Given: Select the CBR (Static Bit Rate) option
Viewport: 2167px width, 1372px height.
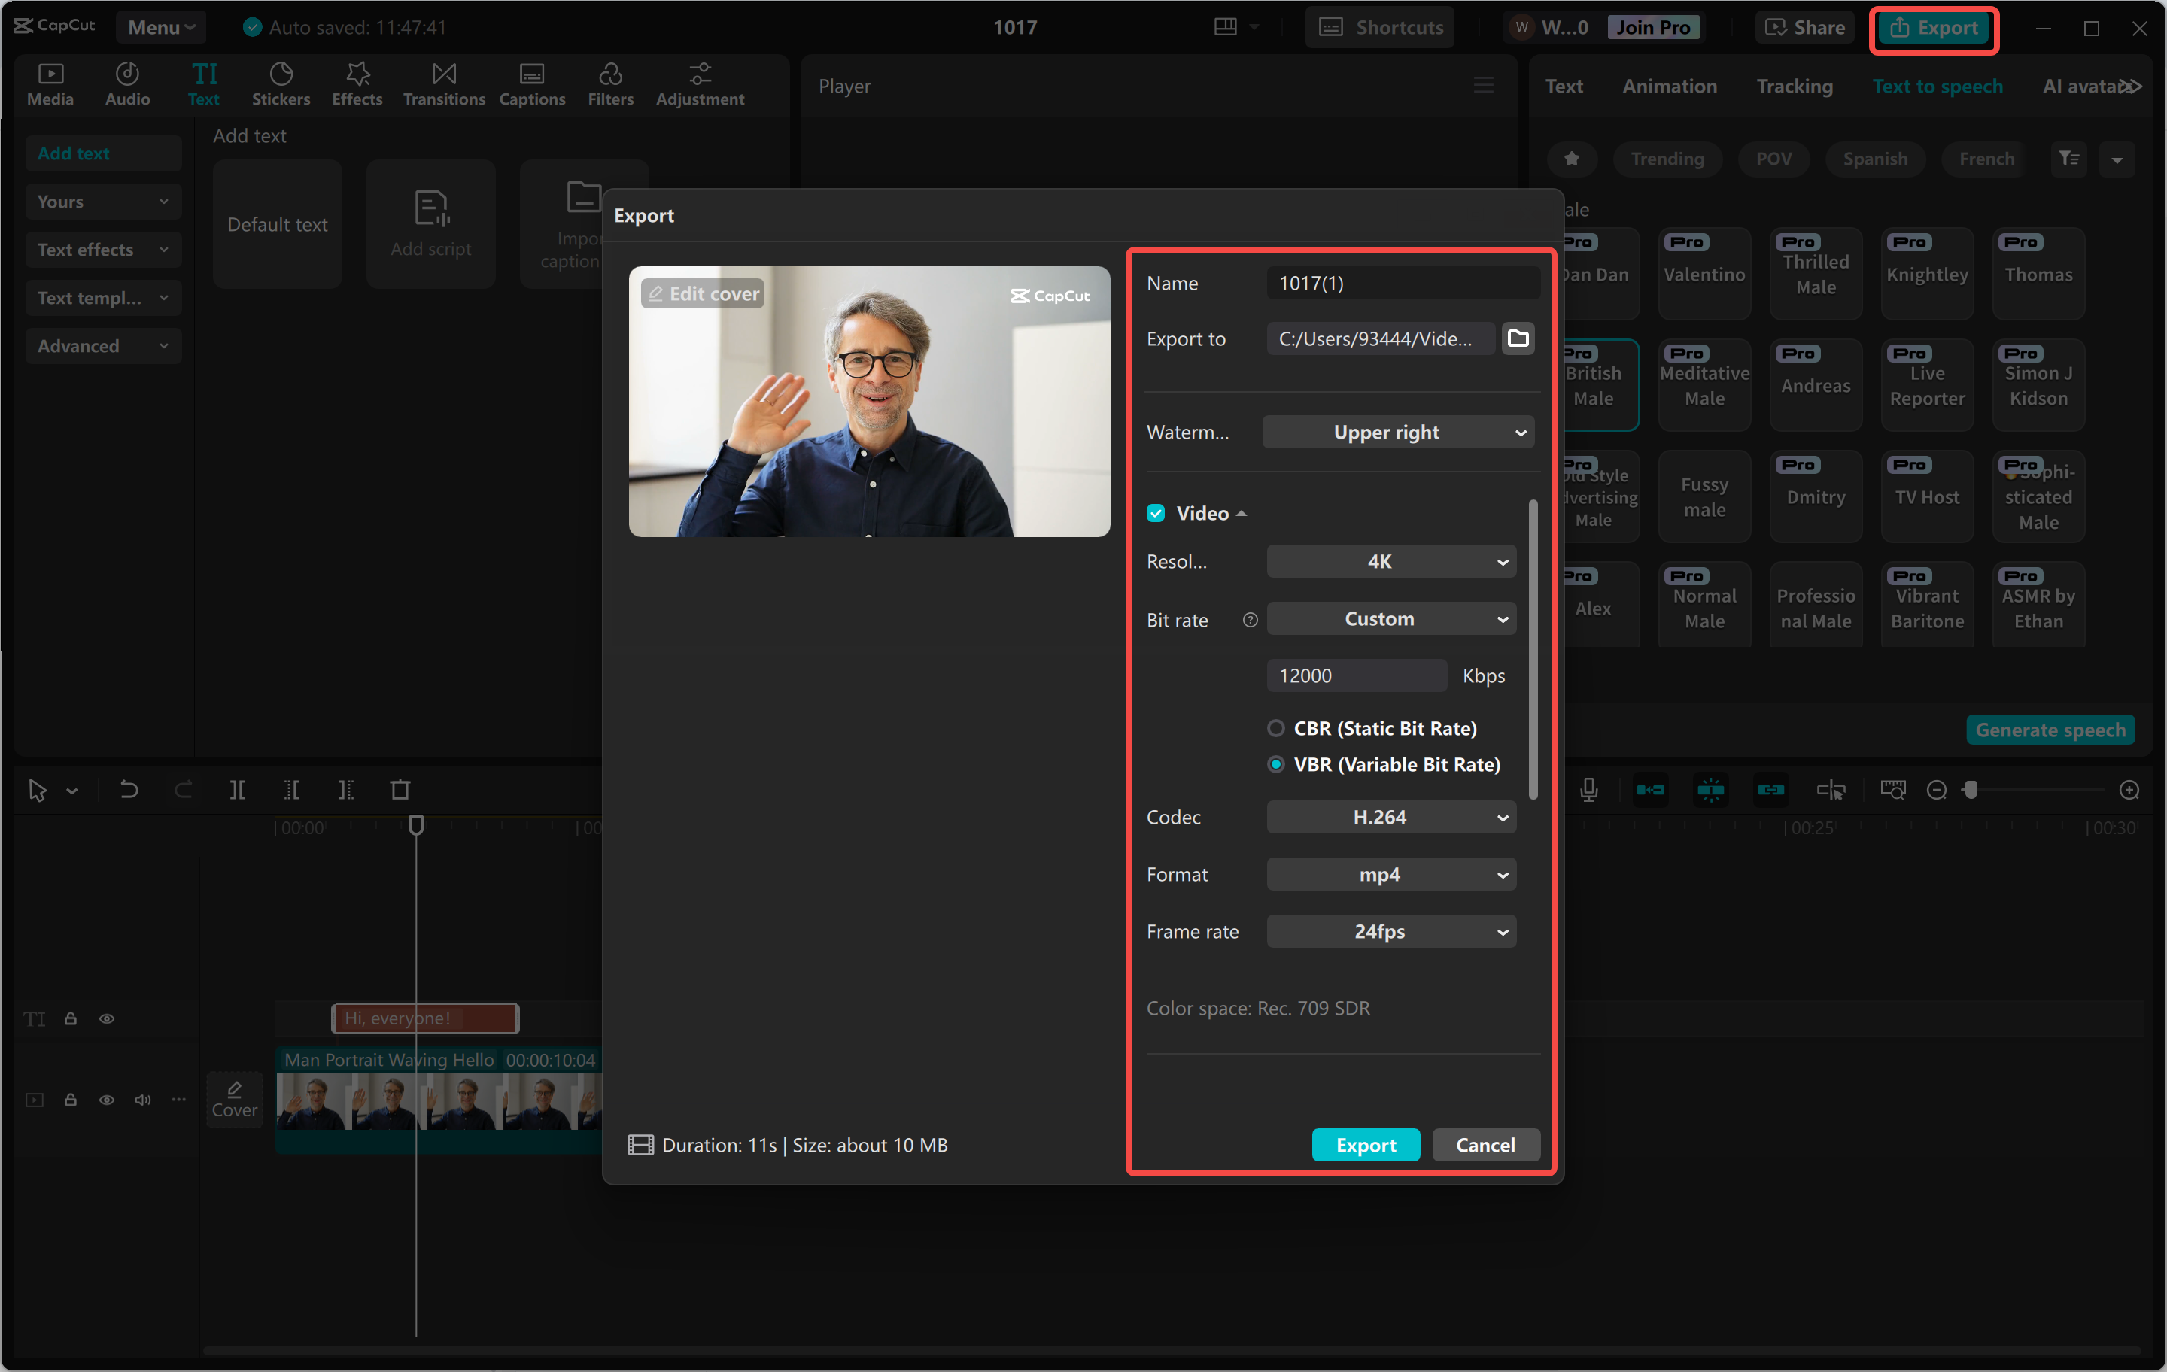Looking at the screenshot, I should click(x=1275, y=729).
